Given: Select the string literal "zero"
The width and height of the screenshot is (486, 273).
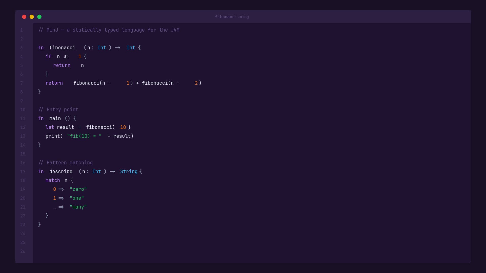Looking at the screenshot, I should 78,189.
